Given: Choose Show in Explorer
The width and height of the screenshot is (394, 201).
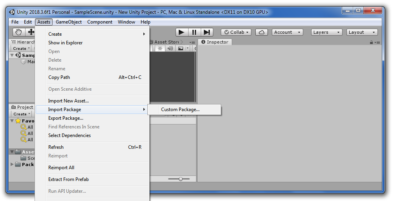Looking at the screenshot, I should (x=92, y=43).
